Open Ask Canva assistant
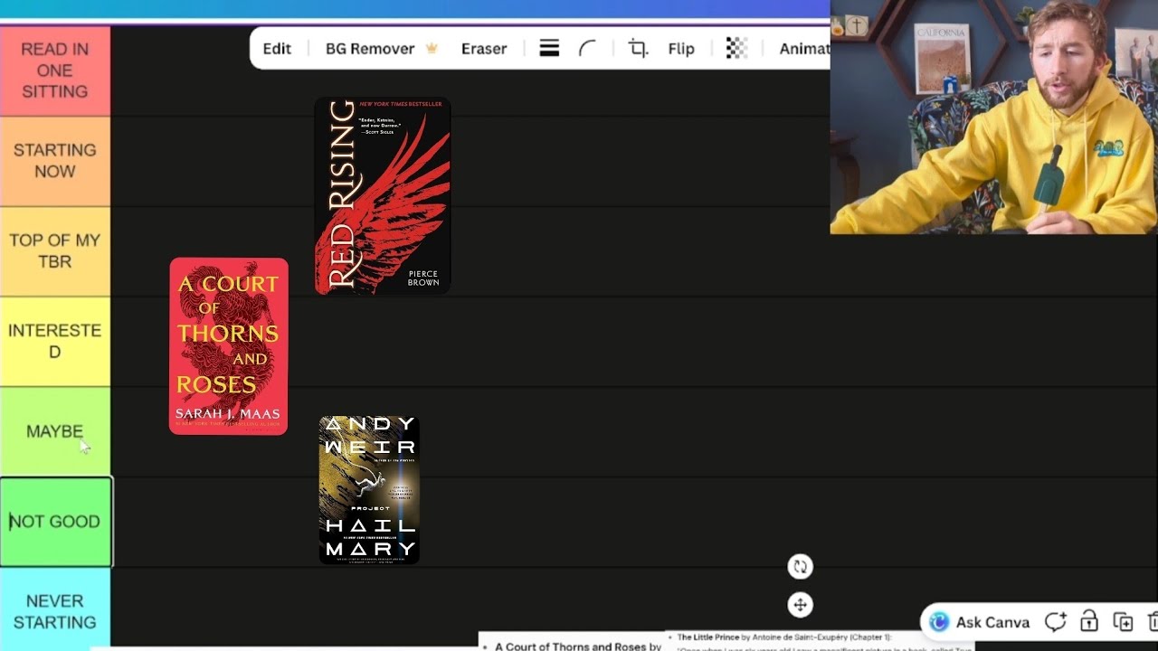 980,622
